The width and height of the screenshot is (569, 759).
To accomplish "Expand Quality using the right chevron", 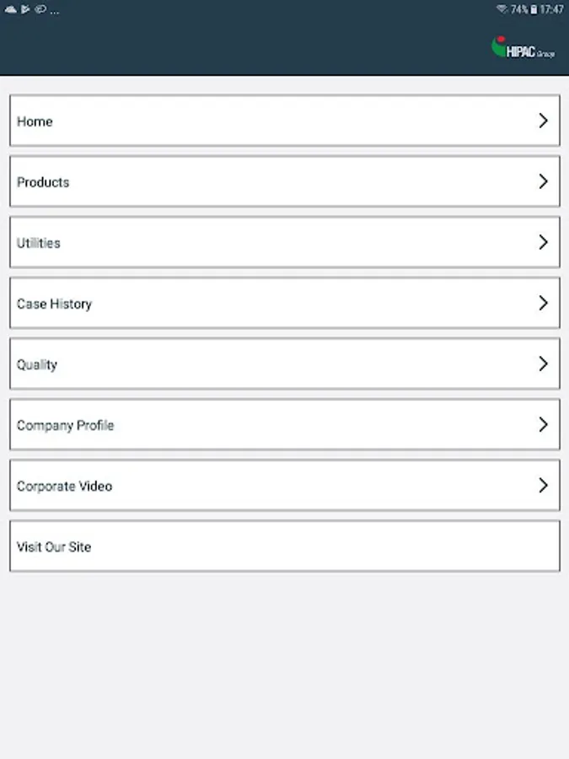I will [x=543, y=363].
